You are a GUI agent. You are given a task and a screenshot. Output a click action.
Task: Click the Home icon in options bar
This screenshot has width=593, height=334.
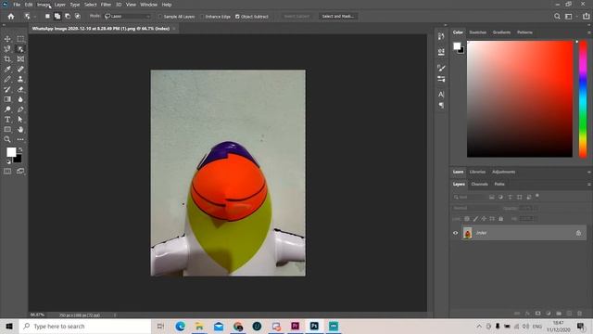[11, 17]
